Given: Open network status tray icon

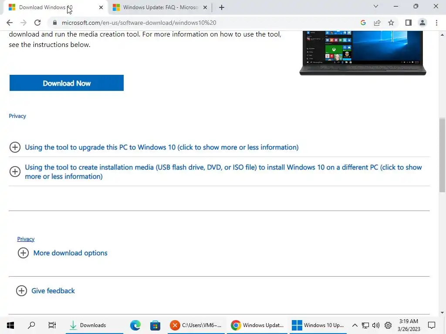Looking at the screenshot, I should (365, 325).
